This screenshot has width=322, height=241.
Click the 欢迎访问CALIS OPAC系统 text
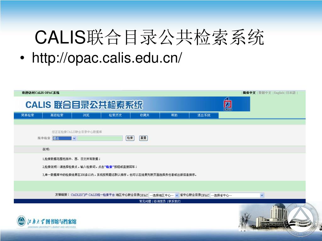[41, 93]
